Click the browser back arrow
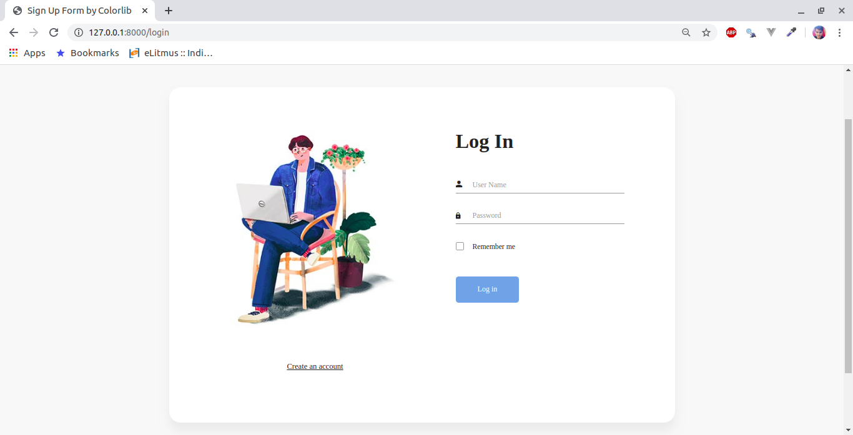Image resolution: width=853 pixels, height=435 pixels. pos(14,32)
